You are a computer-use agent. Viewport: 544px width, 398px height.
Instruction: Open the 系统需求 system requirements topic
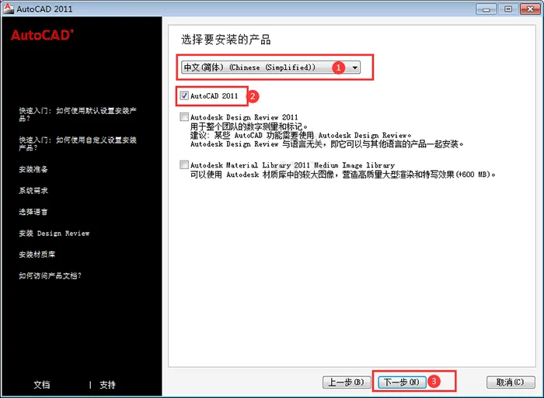tap(33, 191)
